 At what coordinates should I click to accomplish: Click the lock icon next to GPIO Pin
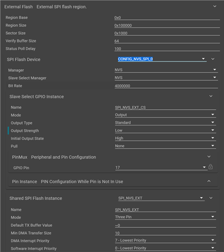click(x=210, y=167)
